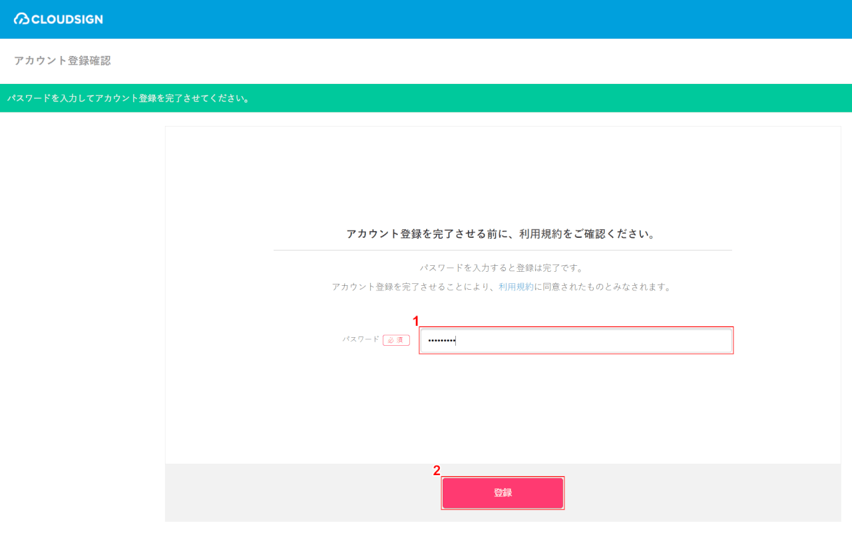The width and height of the screenshot is (852, 533).
Task: Click the gray footer area holding 登録 button
Action: [266, 493]
